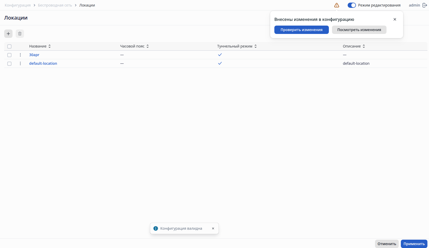The width and height of the screenshot is (429, 248).
Task: Log out using the exit icon
Action: pyautogui.click(x=425, y=5)
